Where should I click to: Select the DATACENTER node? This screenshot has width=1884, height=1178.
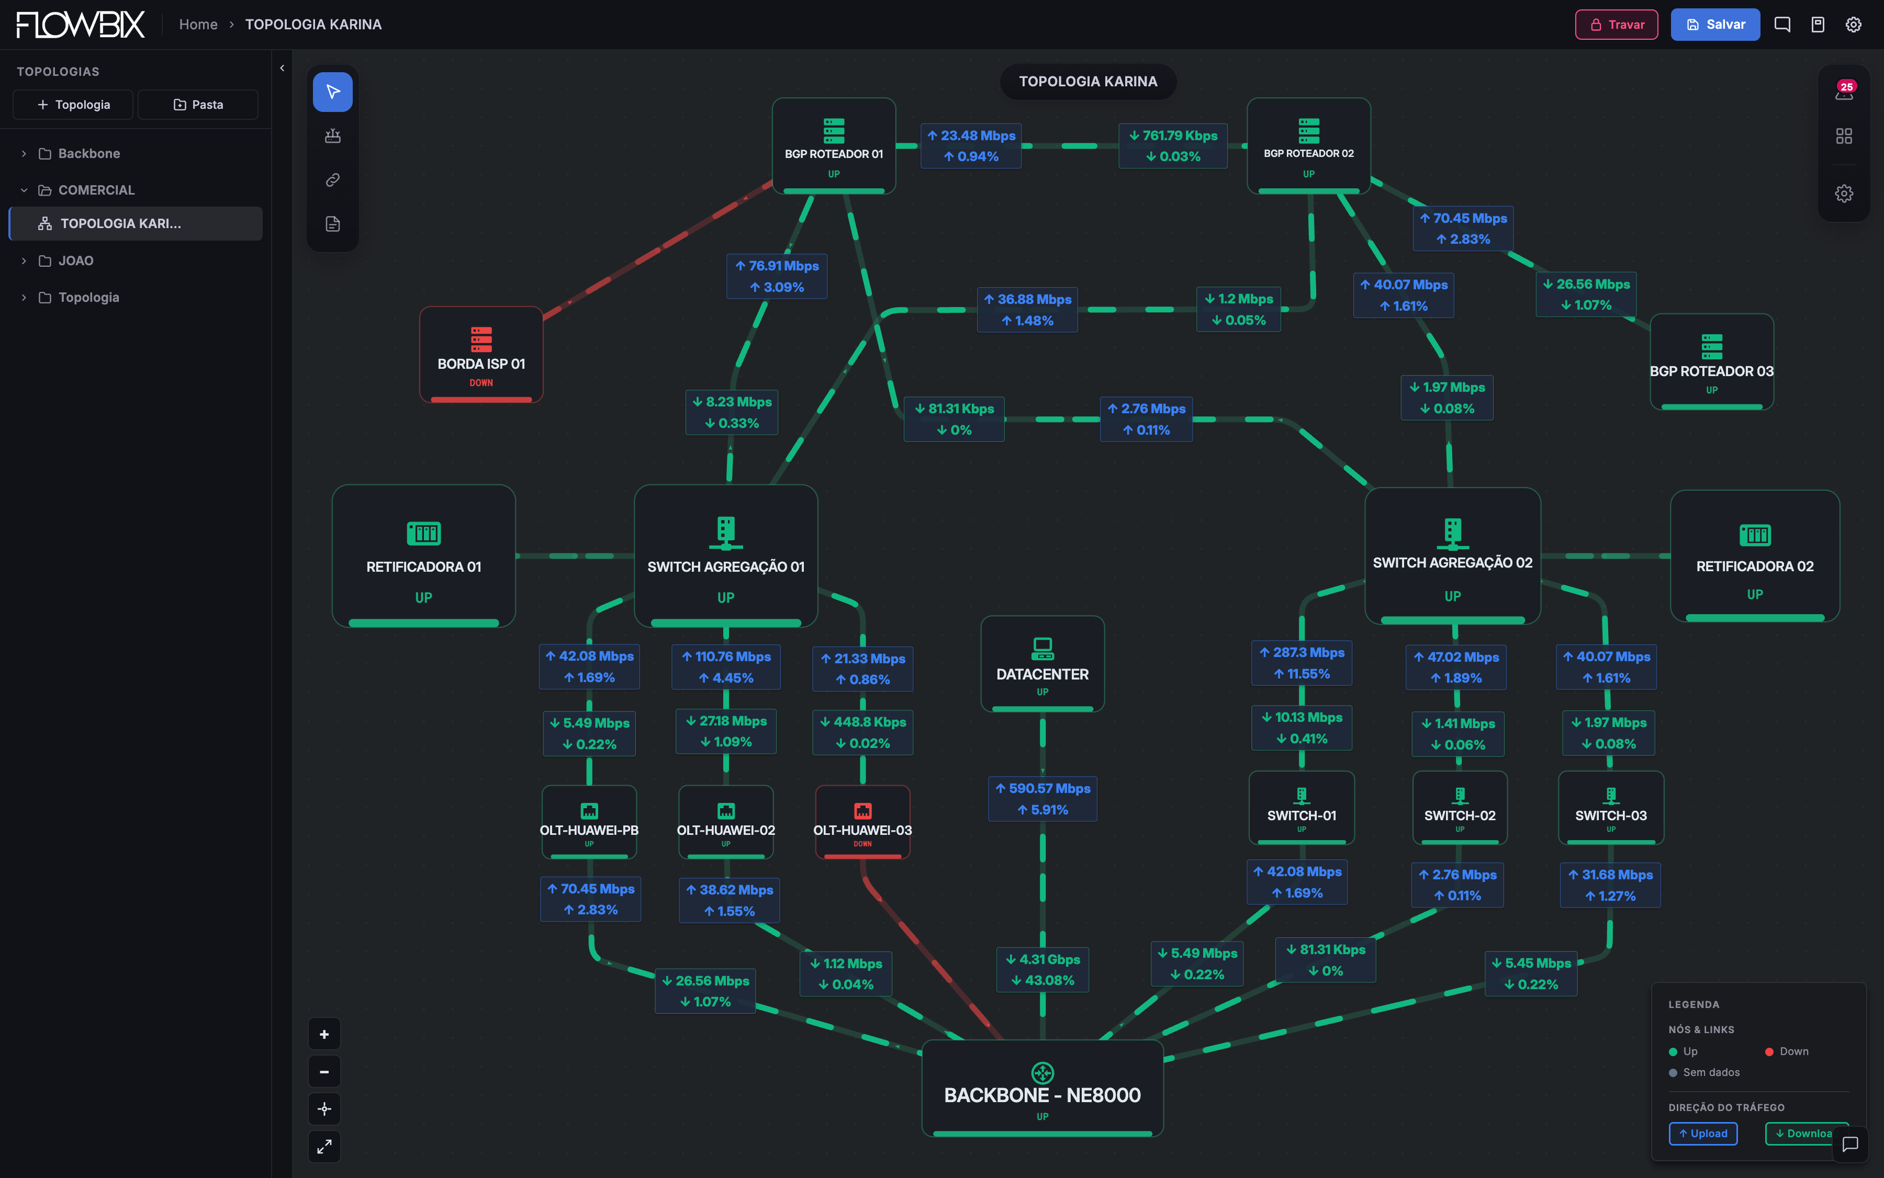point(1042,664)
